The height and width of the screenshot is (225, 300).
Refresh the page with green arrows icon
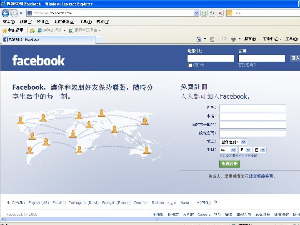tap(212, 13)
